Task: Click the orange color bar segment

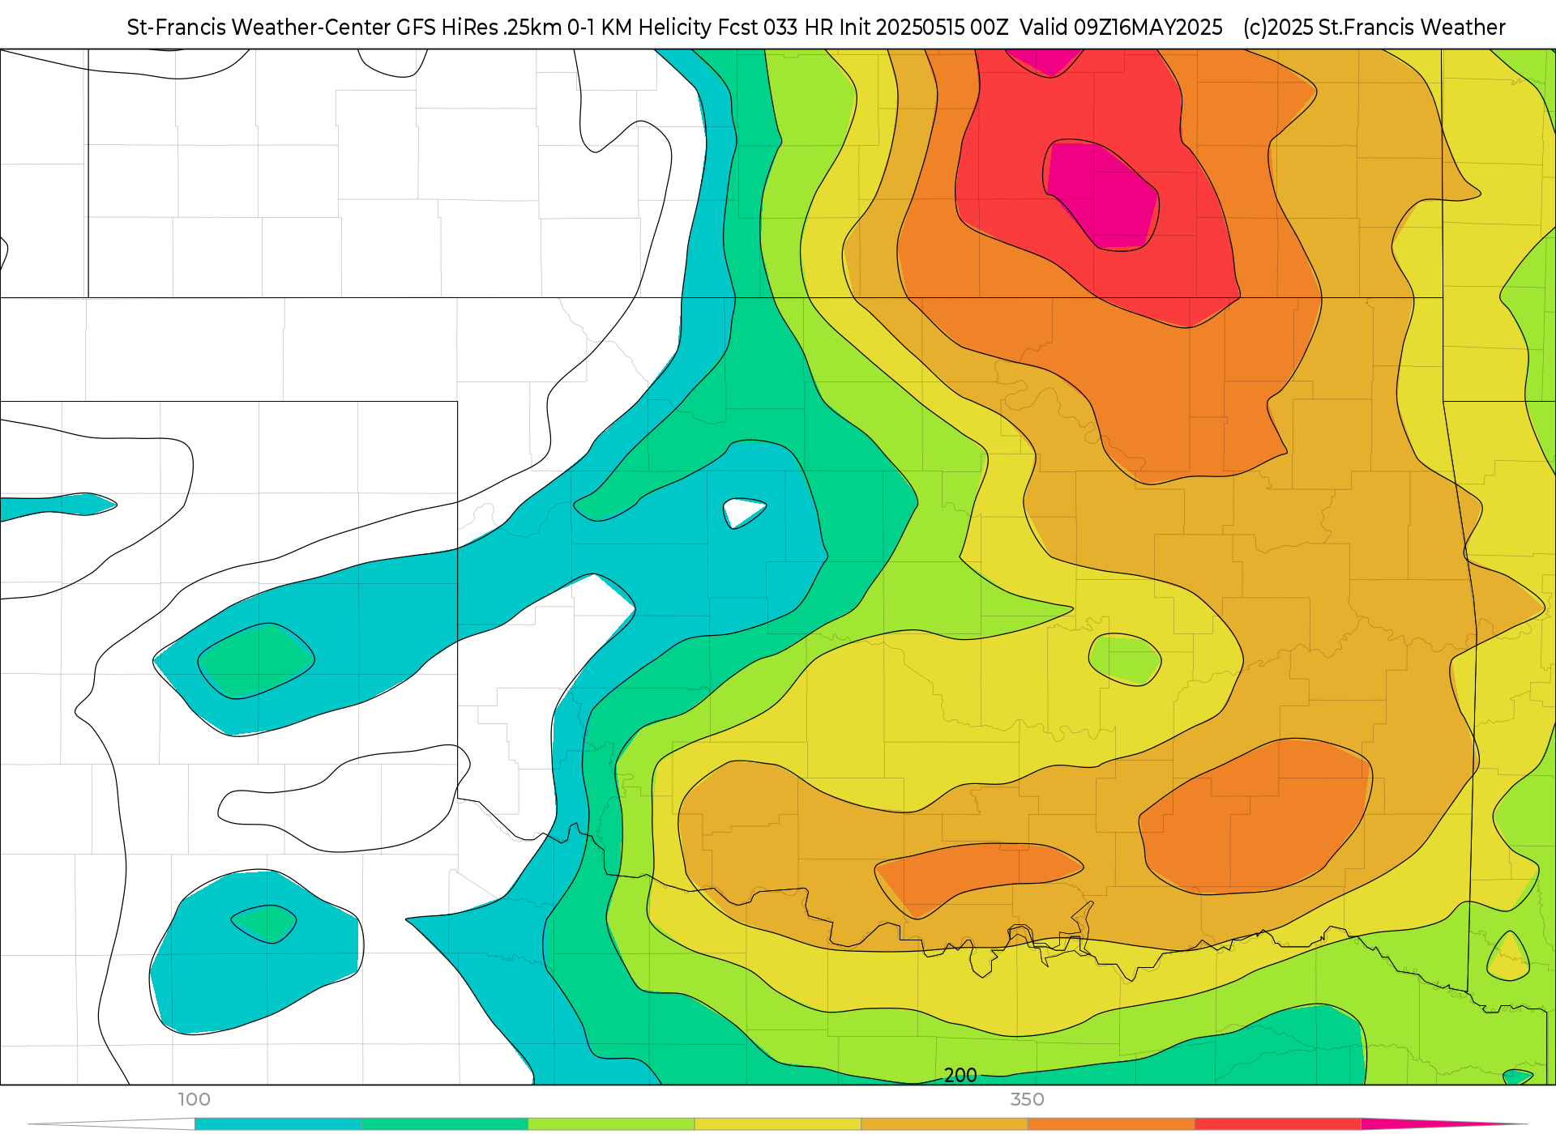Action: coord(1111,1124)
